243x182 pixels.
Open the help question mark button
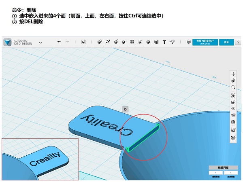238,42
